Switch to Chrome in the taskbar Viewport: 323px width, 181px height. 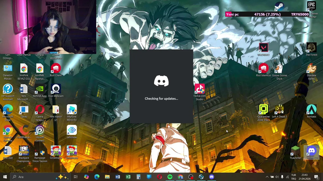tap(180, 177)
